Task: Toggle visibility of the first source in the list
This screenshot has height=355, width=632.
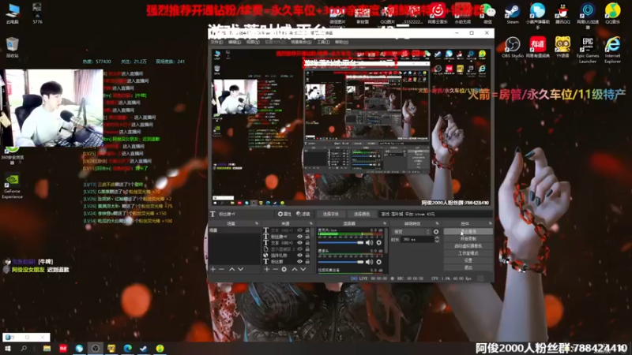Action: [x=299, y=230]
